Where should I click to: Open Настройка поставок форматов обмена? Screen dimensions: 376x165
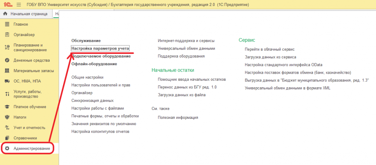(298, 73)
